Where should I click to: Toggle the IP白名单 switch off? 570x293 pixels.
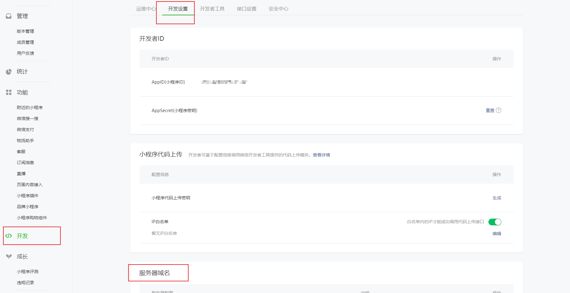(x=495, y=222)
